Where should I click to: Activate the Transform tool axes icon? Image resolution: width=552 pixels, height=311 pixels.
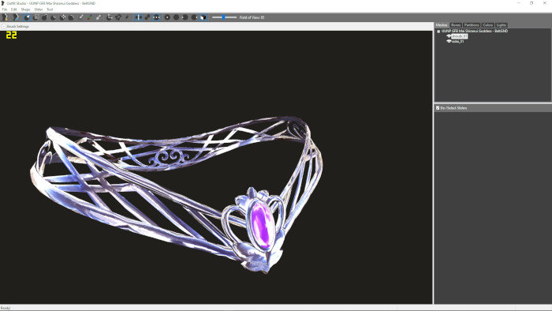[x=109, y=17]
